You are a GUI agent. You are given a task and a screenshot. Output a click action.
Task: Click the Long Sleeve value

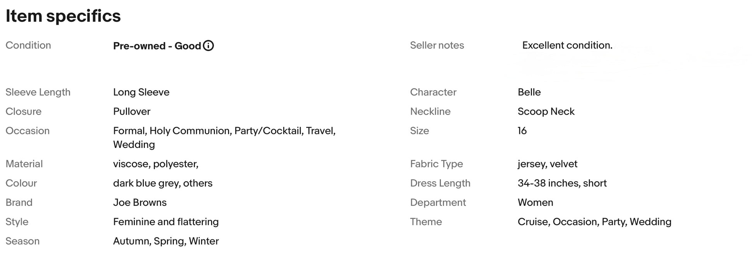(x=141, y=92)
